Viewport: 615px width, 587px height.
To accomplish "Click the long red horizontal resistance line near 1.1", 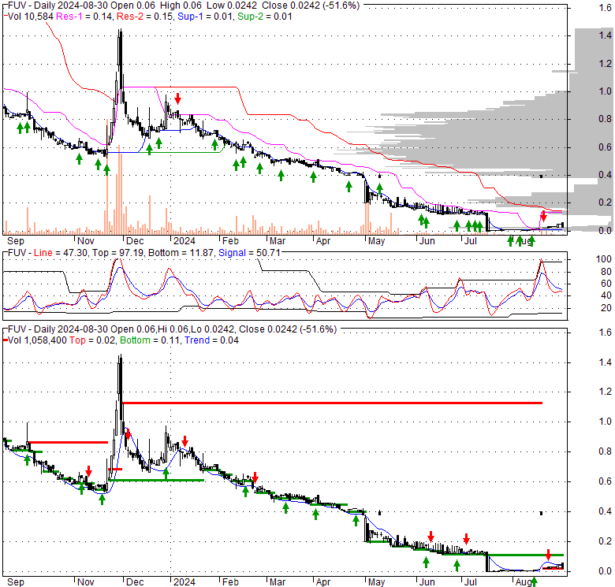I will coord(332,403).
